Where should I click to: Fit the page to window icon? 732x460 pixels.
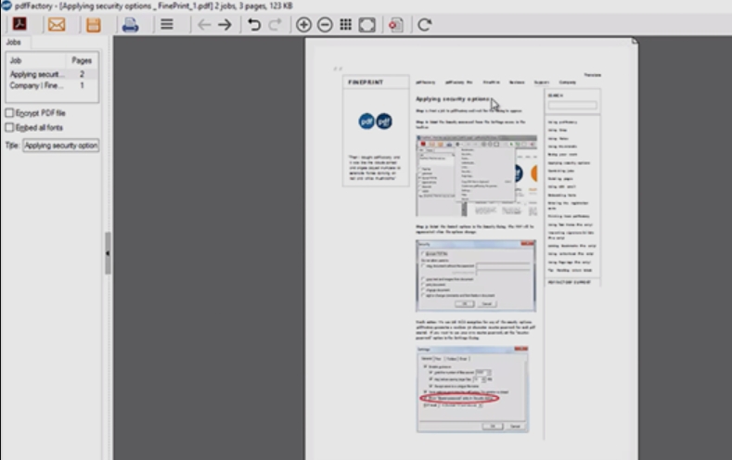pos(367,25)
